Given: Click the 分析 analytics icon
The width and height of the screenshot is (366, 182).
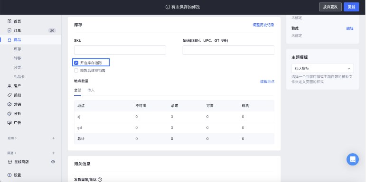Looking at the screenshot, I should pyautogui.click(x=9, y=113).
